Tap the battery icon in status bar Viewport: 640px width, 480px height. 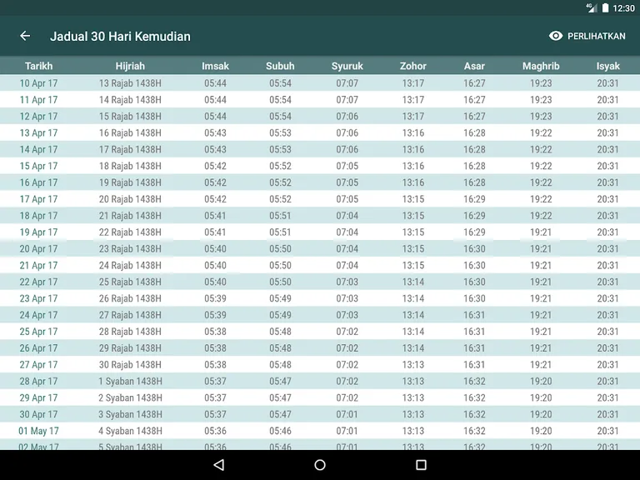coord(605,8)
